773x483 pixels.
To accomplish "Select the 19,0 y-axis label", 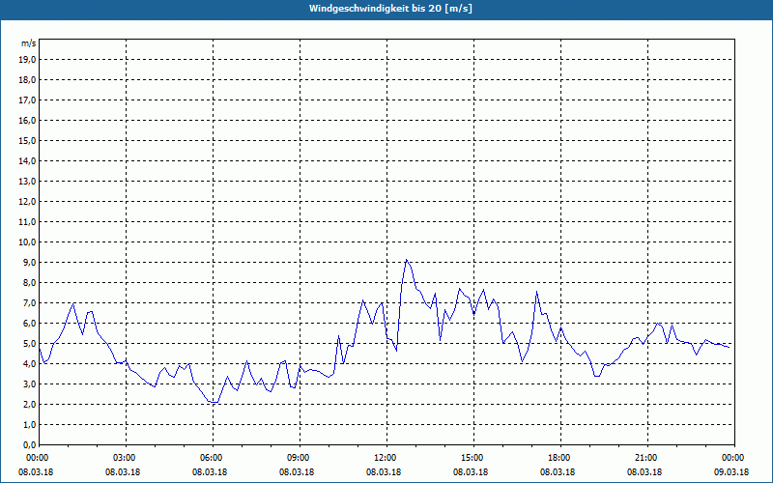I will coord(28,60).
